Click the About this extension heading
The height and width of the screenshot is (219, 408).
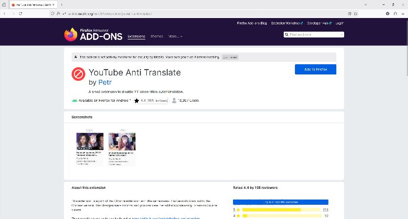[88, 187]
